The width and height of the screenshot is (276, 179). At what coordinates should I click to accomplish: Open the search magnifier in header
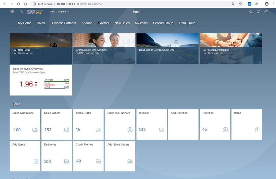point(251,12)
